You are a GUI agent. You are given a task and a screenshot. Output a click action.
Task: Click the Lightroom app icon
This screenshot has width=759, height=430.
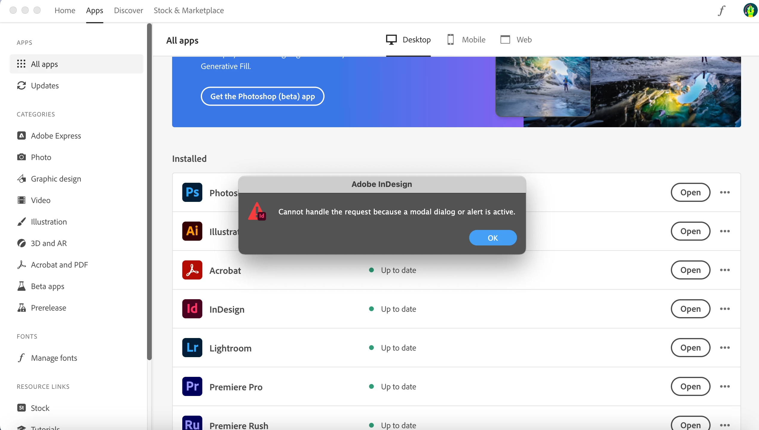pos(192,348)
